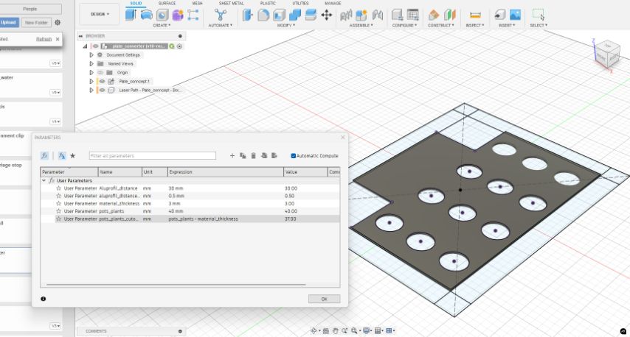Switch to the MESH tab
The width and height of the screenshot is (630, 337).
pos(197,3)
